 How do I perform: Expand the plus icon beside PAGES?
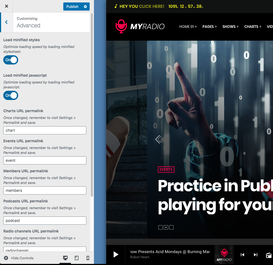pos(216,27)
